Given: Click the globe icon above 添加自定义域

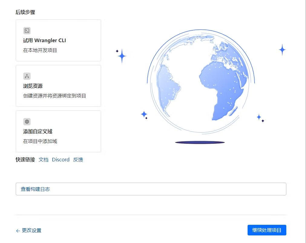Looking at the screenshot, I should tap(27, 122).
